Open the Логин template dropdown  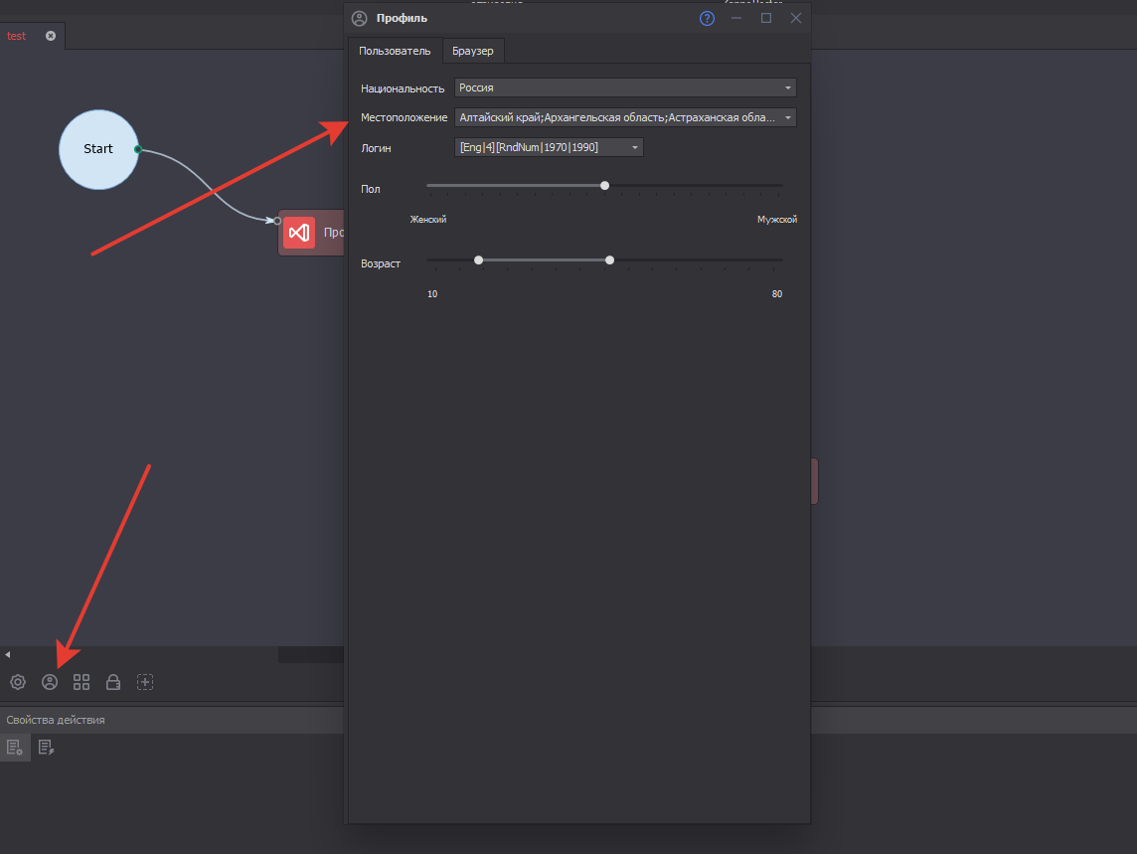(549, 147)
